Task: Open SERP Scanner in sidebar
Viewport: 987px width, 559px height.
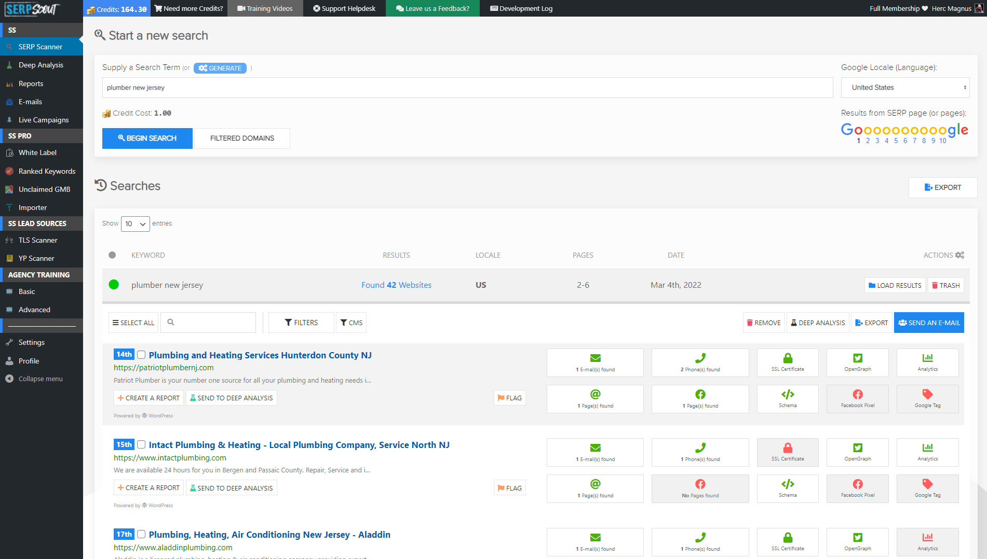Action: 42,47
